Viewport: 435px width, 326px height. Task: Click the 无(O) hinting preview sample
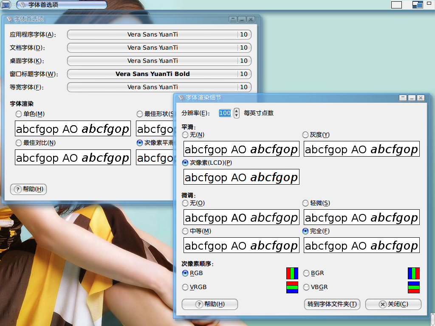[x=241, y=217]
